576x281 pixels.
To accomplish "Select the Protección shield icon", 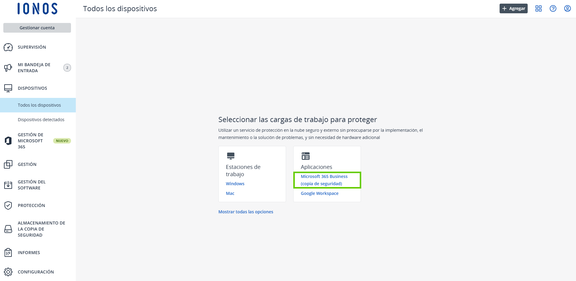I will 8,205.
